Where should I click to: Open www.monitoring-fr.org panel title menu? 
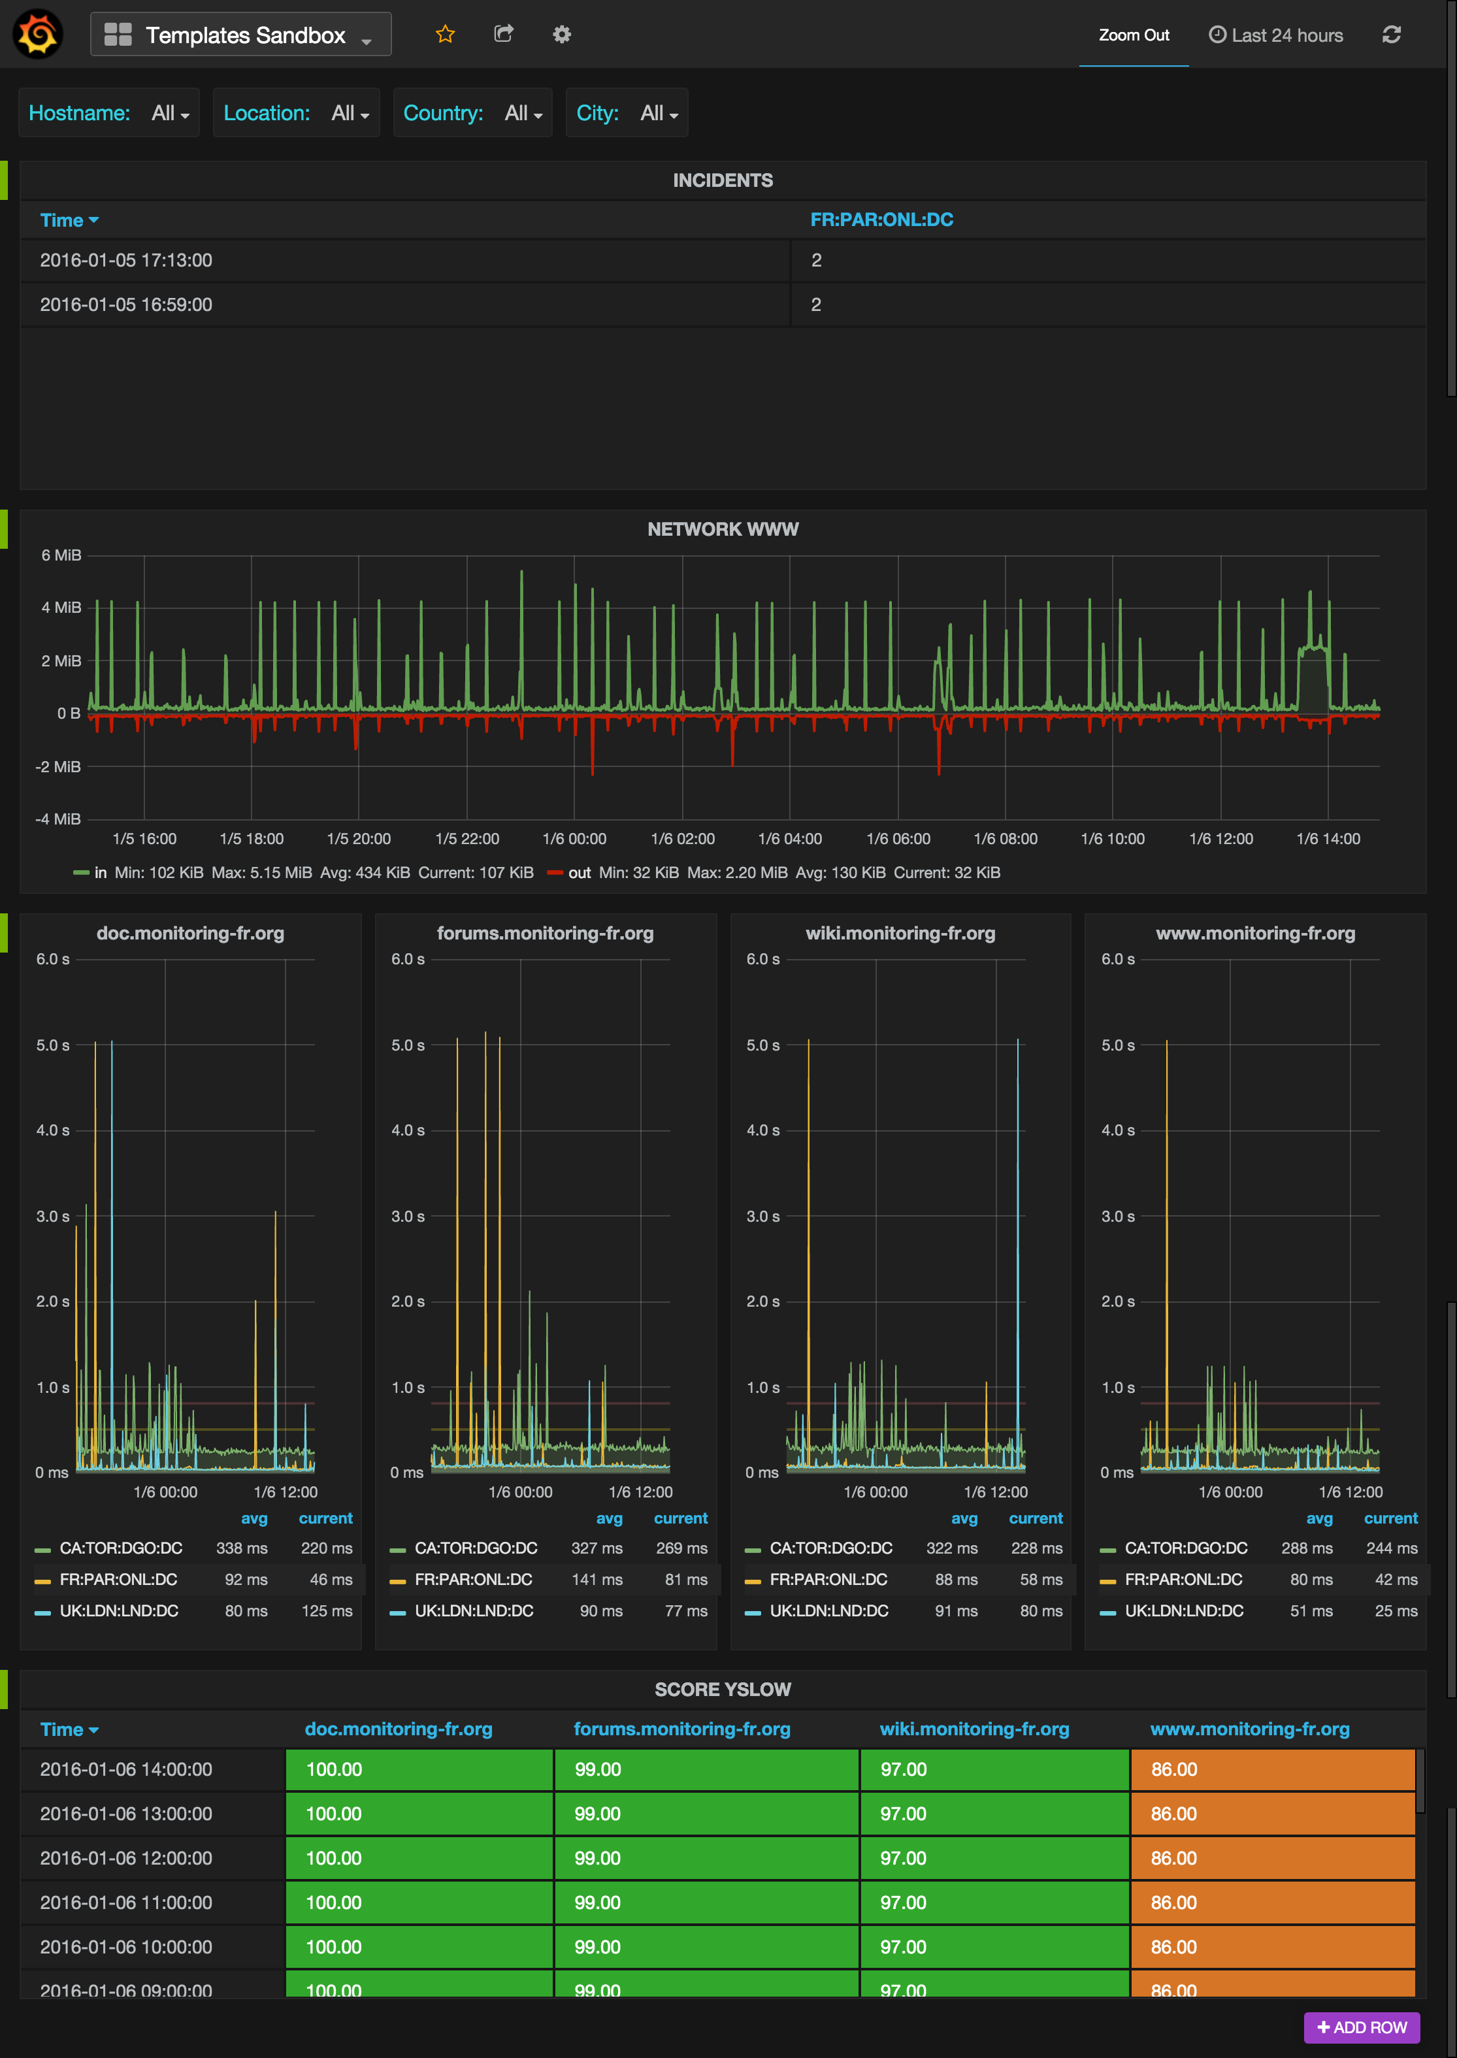(1255, 933)
